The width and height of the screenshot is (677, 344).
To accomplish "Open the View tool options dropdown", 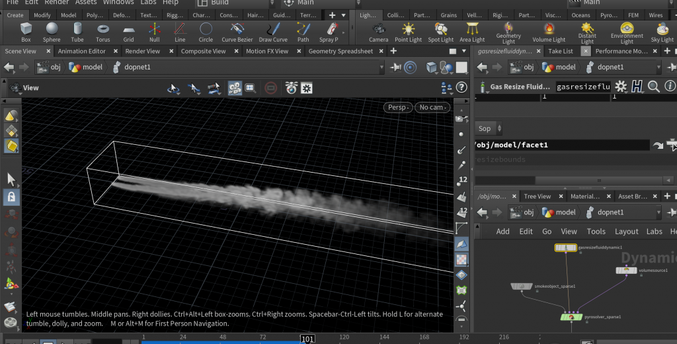I will [25, 88].
